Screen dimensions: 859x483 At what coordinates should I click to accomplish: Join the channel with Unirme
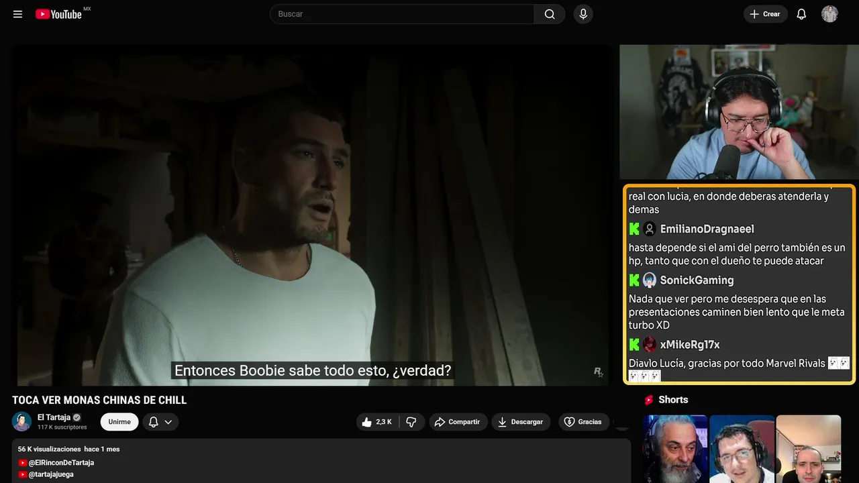119,422
